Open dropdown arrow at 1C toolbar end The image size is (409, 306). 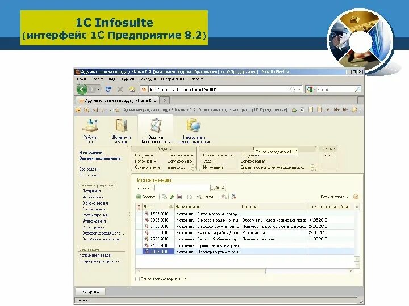[361, 110]
